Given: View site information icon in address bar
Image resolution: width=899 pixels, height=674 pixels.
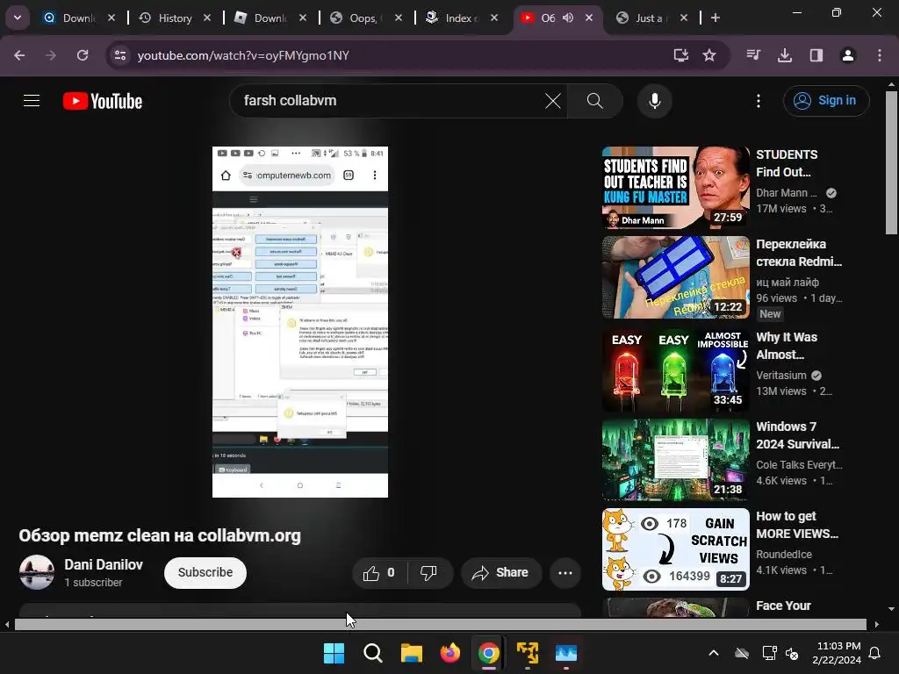Looking at the screenshot, I should click(120, 55).
